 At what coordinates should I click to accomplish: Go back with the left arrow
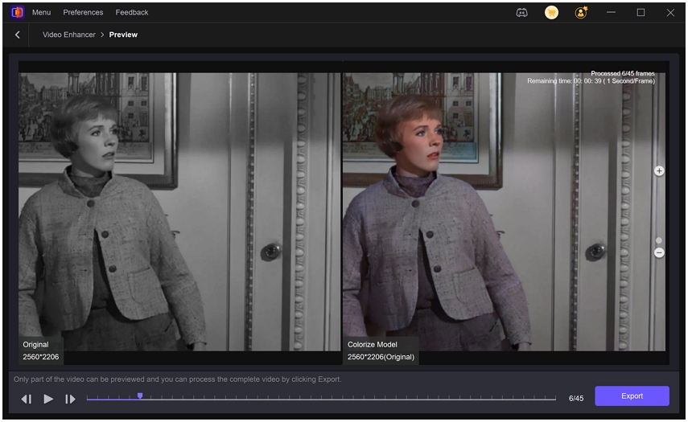(x=17, y=35)
